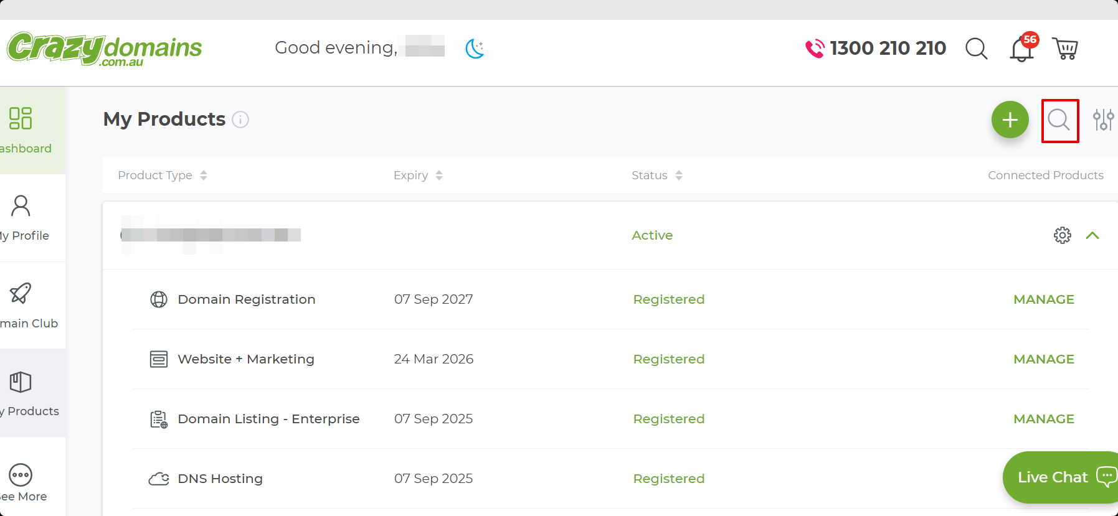Viewport: 1118px width, 516px height.
Task: Click the info icon beside My Products
Action: tap(240, 120)
